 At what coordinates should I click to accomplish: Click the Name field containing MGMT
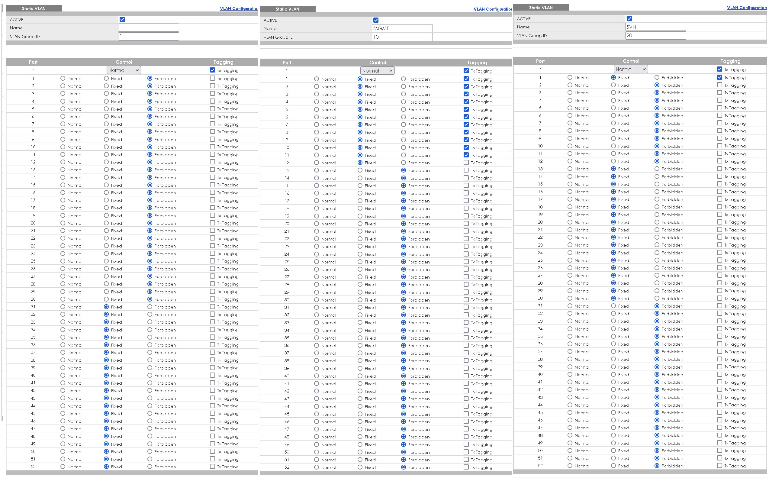(402, 28)
